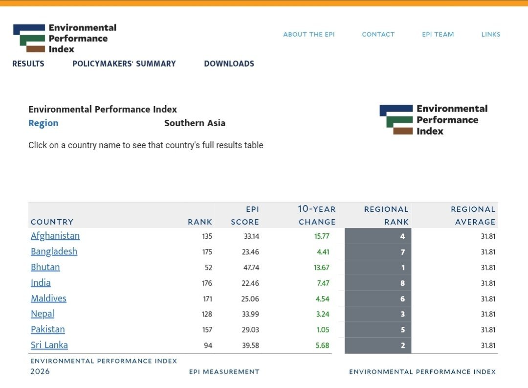Open Pakistan's full results table
Viewport: 528px width, 388px height.
tap(48, 329)
